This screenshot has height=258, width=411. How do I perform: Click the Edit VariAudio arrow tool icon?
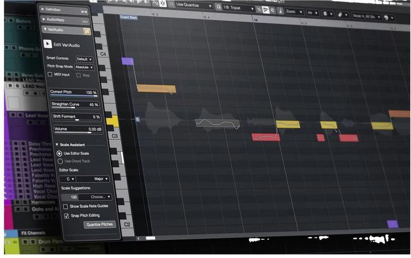(x=47, y=44)
